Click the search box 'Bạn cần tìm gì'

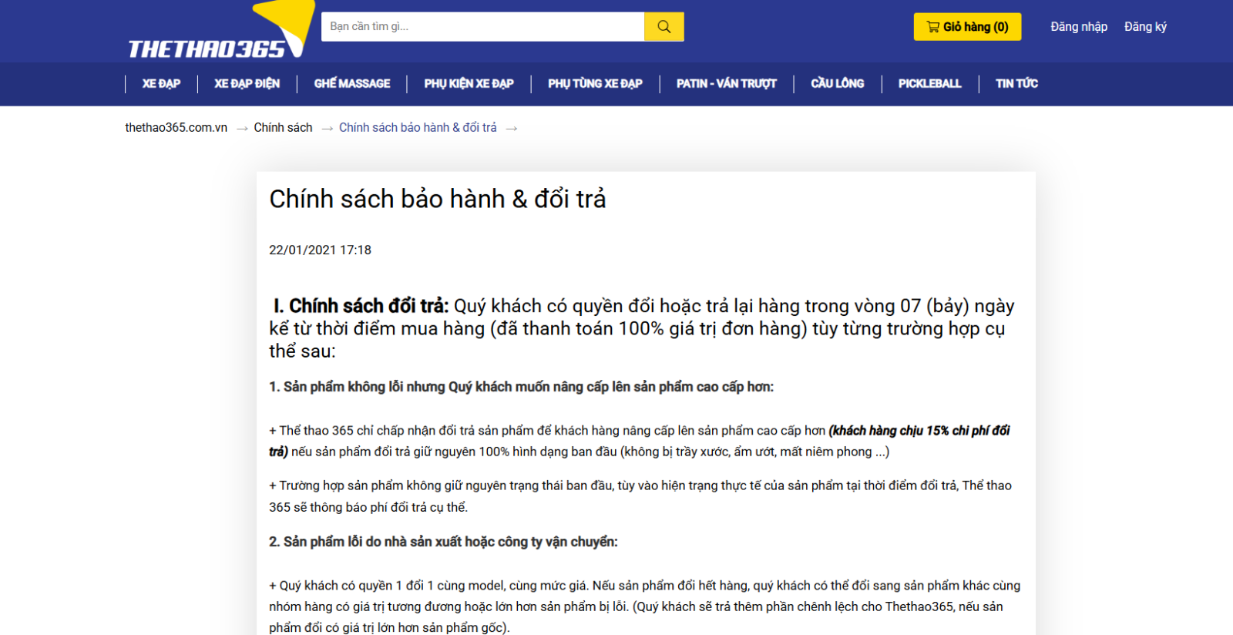[482, 27]
